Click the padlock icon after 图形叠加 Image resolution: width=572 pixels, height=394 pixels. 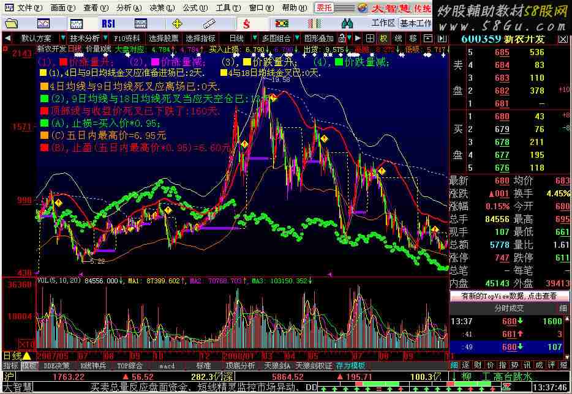[342, 39]
